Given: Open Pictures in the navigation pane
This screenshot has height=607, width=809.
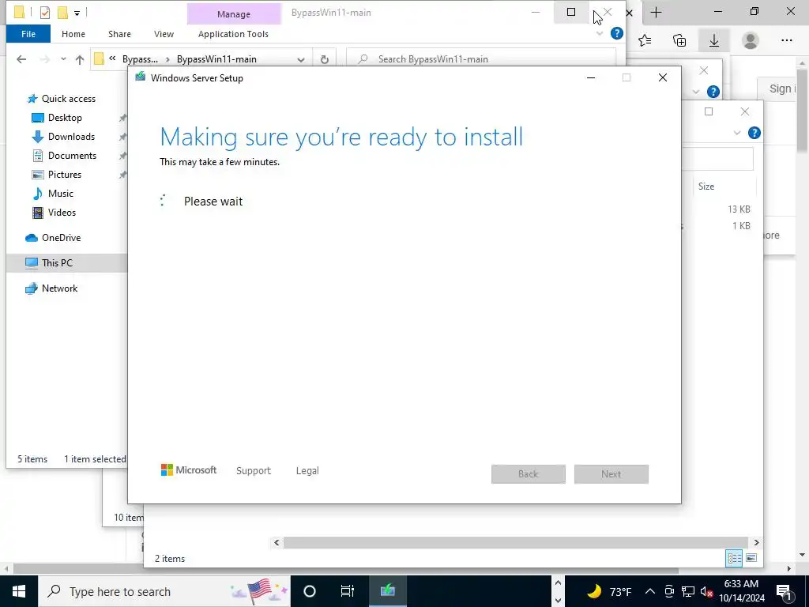Looking at the screenshot, I should click(65, 175).
